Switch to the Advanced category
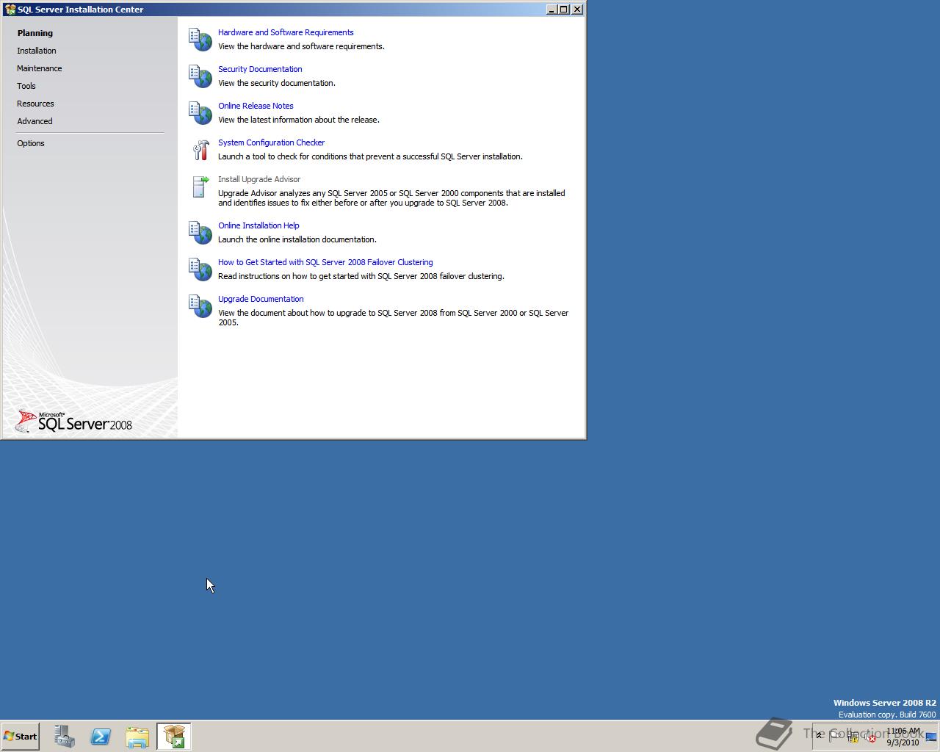Viewport: 940px width, 752px height. 35,121
